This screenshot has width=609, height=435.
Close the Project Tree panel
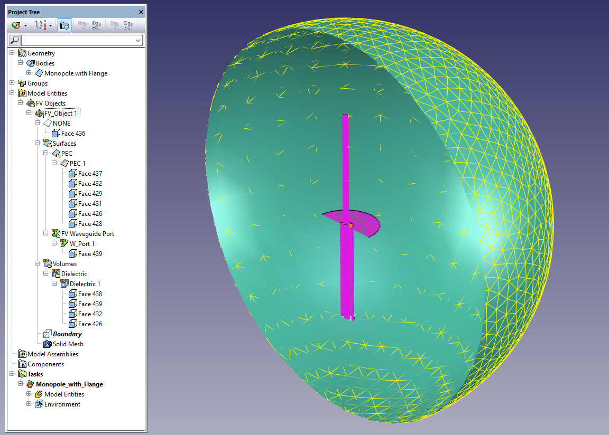coord(141,12)
